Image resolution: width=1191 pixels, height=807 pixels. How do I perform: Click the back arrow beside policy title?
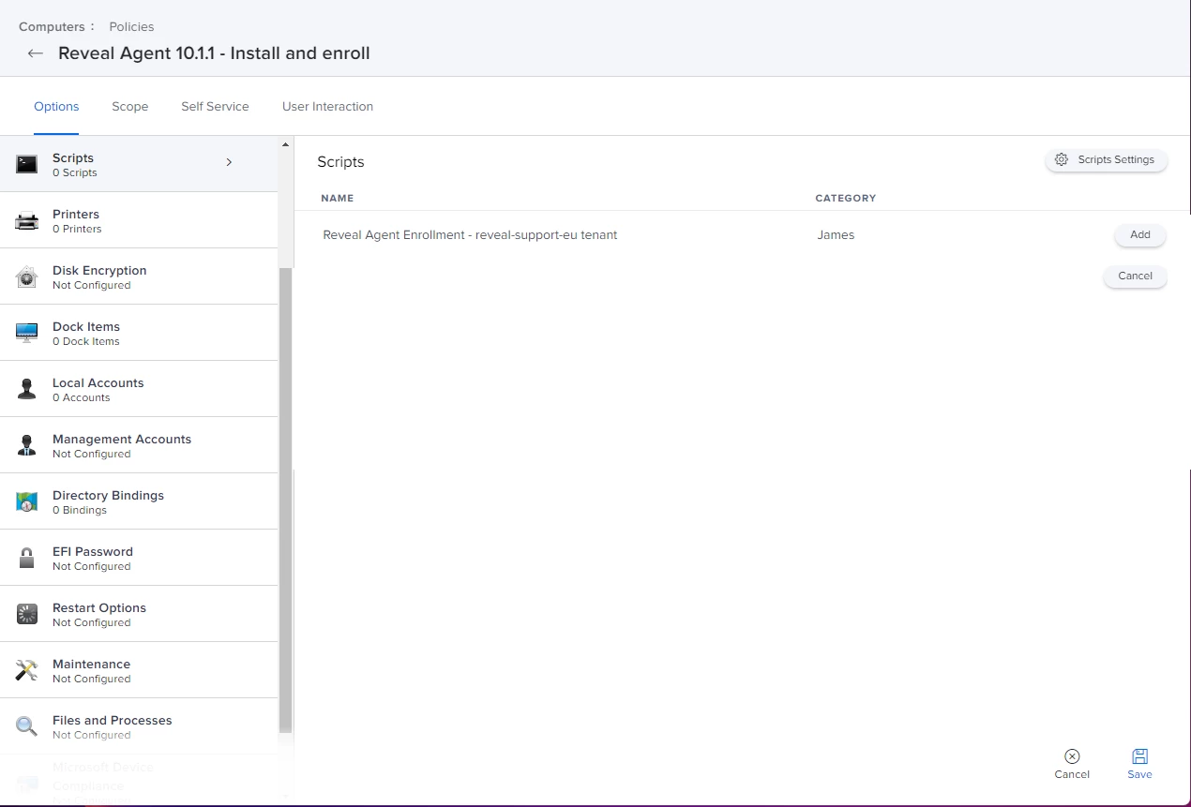point(36,53)
